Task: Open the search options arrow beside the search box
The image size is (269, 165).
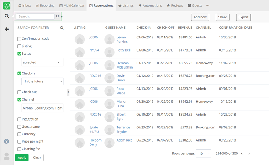Action: (x=62, y=17)
